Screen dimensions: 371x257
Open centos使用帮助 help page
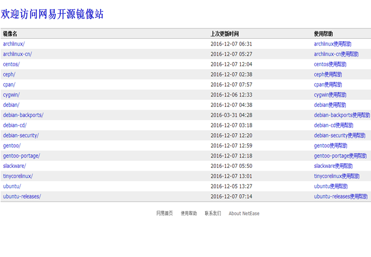[x=330, y=64]
